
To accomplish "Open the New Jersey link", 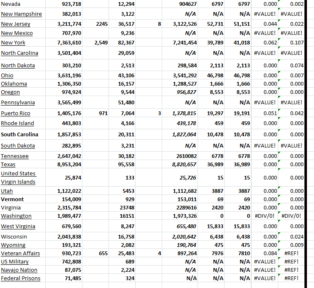I will [16, 24].
